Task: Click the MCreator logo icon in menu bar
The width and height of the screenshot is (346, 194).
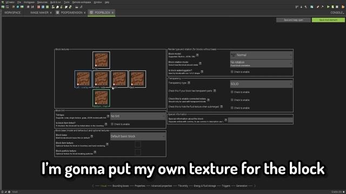Action: [x=3, y=2]
